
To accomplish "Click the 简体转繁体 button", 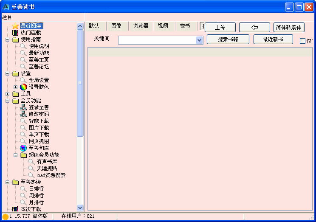I will (289, 28).
